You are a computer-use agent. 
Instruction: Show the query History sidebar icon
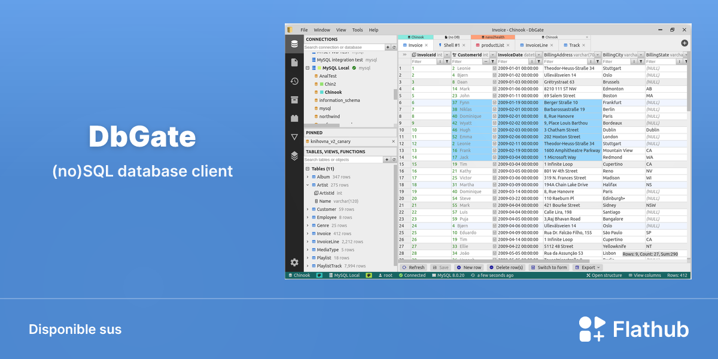pyautogui.click(x=294, y=81)
